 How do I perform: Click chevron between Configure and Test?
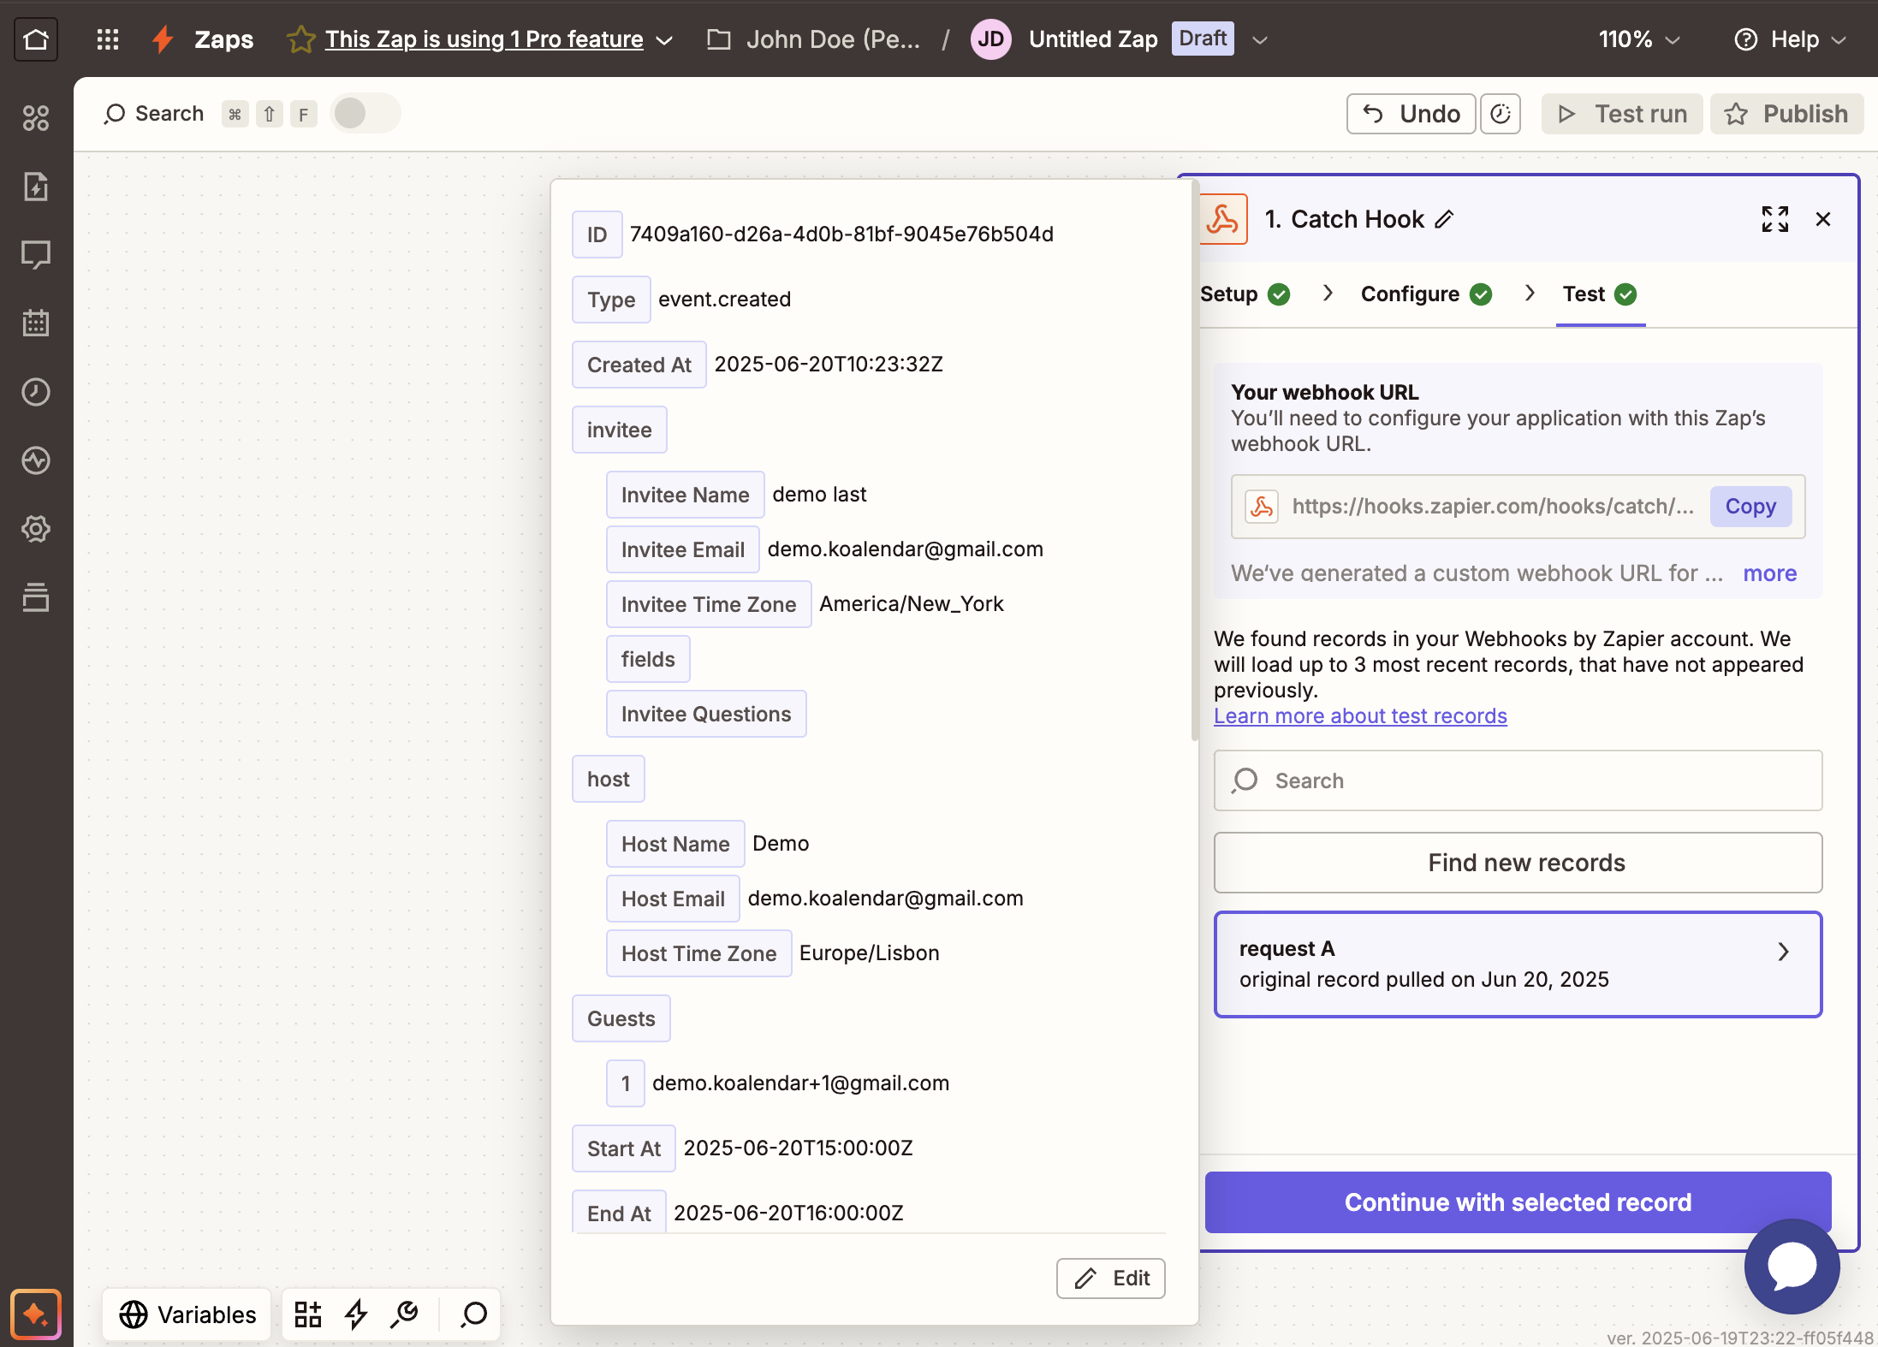[x=1530, y=293]
